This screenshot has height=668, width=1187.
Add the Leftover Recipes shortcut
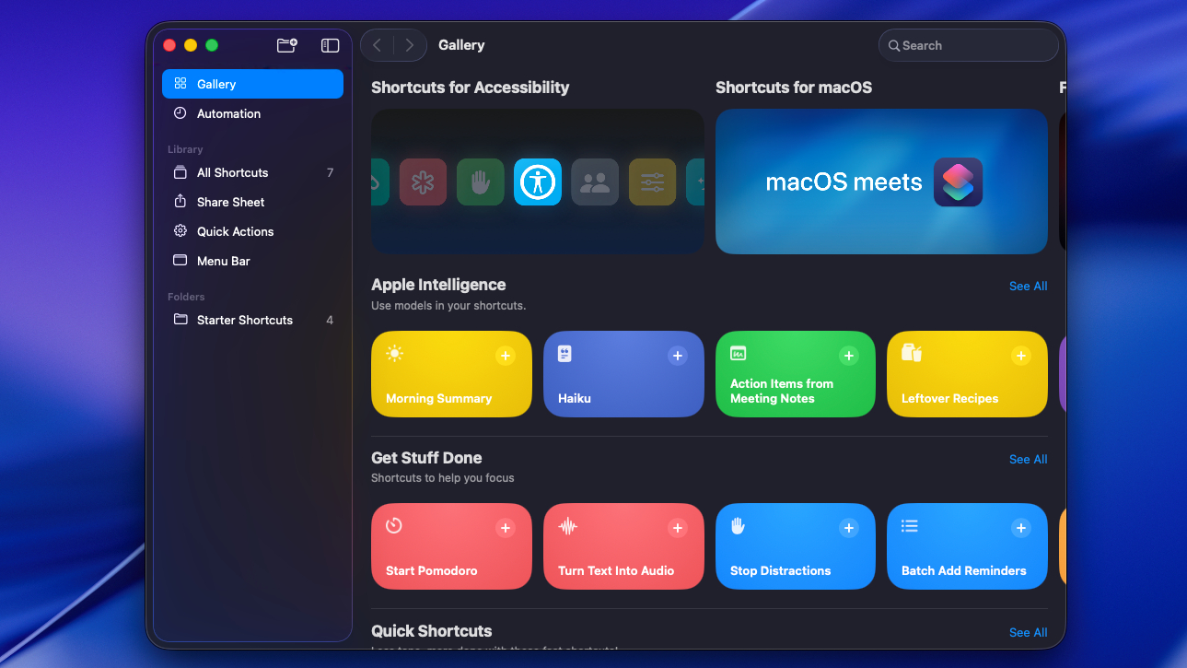pyautogui.click(x=1020, y=356)
